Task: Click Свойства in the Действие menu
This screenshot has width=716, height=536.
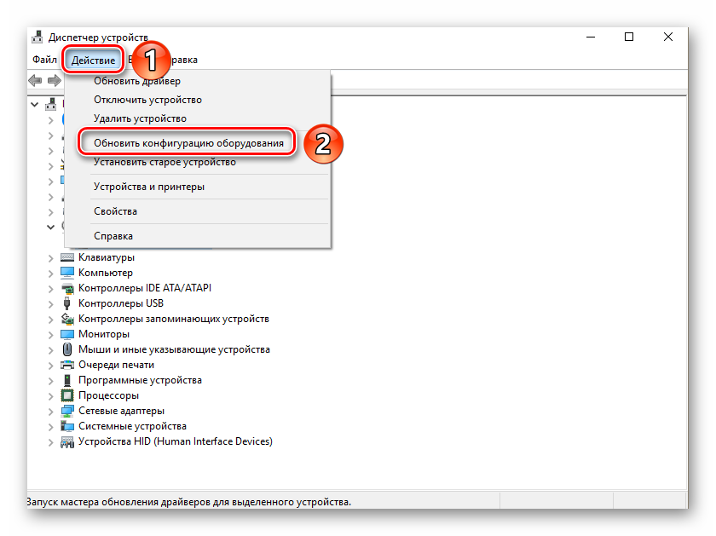Action: (115, 211)
